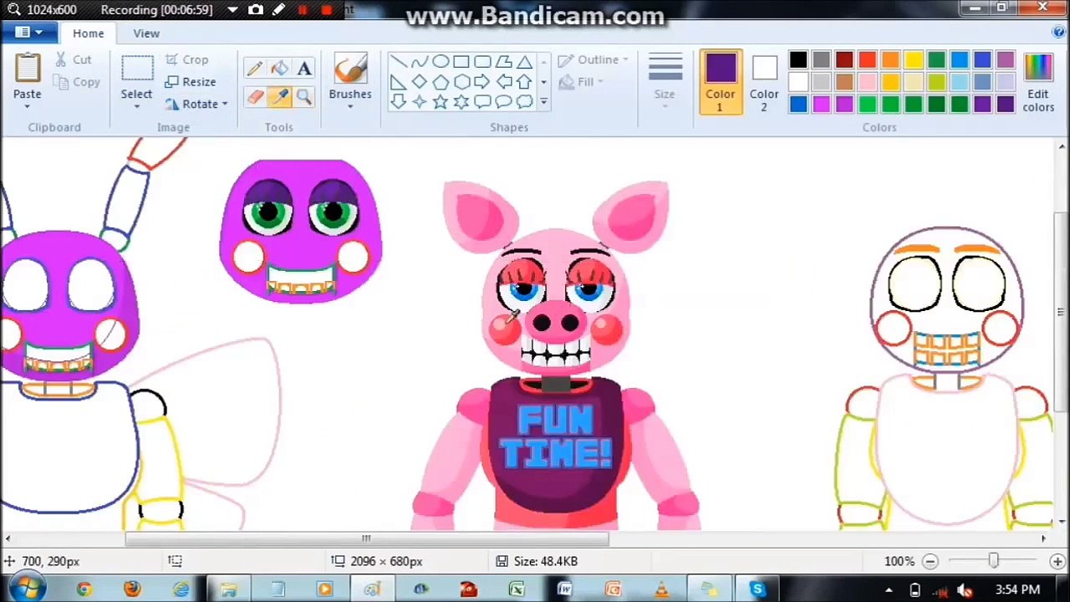Select the Pencil tool

[255, 69]
